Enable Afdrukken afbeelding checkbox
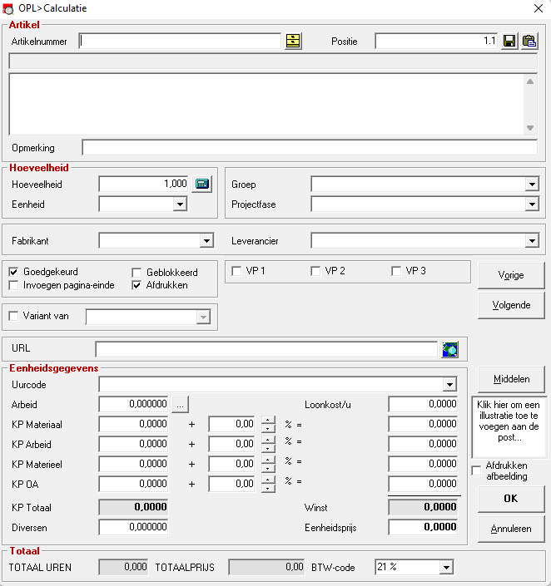Viewport: 551px width, 586px height. [477, 470]
